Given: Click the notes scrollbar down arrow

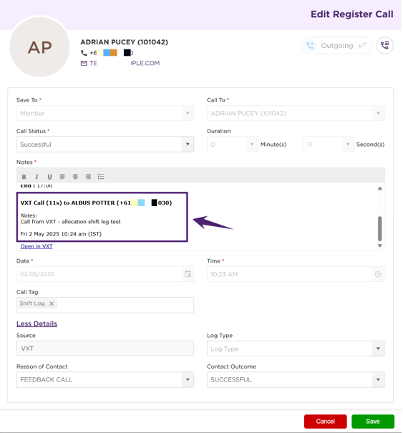Looking at the screenshot, I should 380,245.
